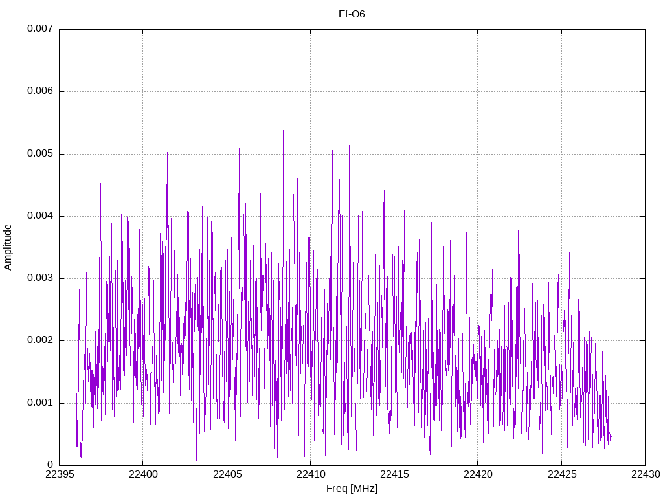Click the Y-axis tick 0.002
Screen dimensions: 663x497
(x=40, y=340)
